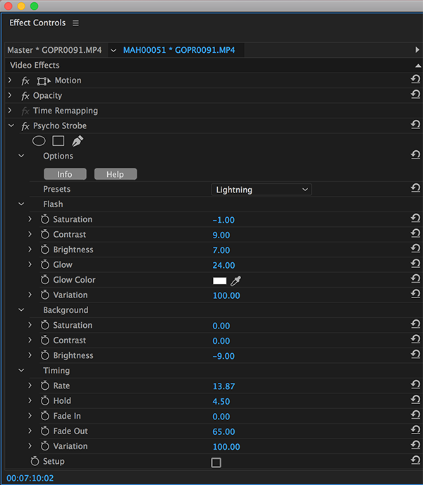
Task: Click the Info button
Action: tap(65, 174)
